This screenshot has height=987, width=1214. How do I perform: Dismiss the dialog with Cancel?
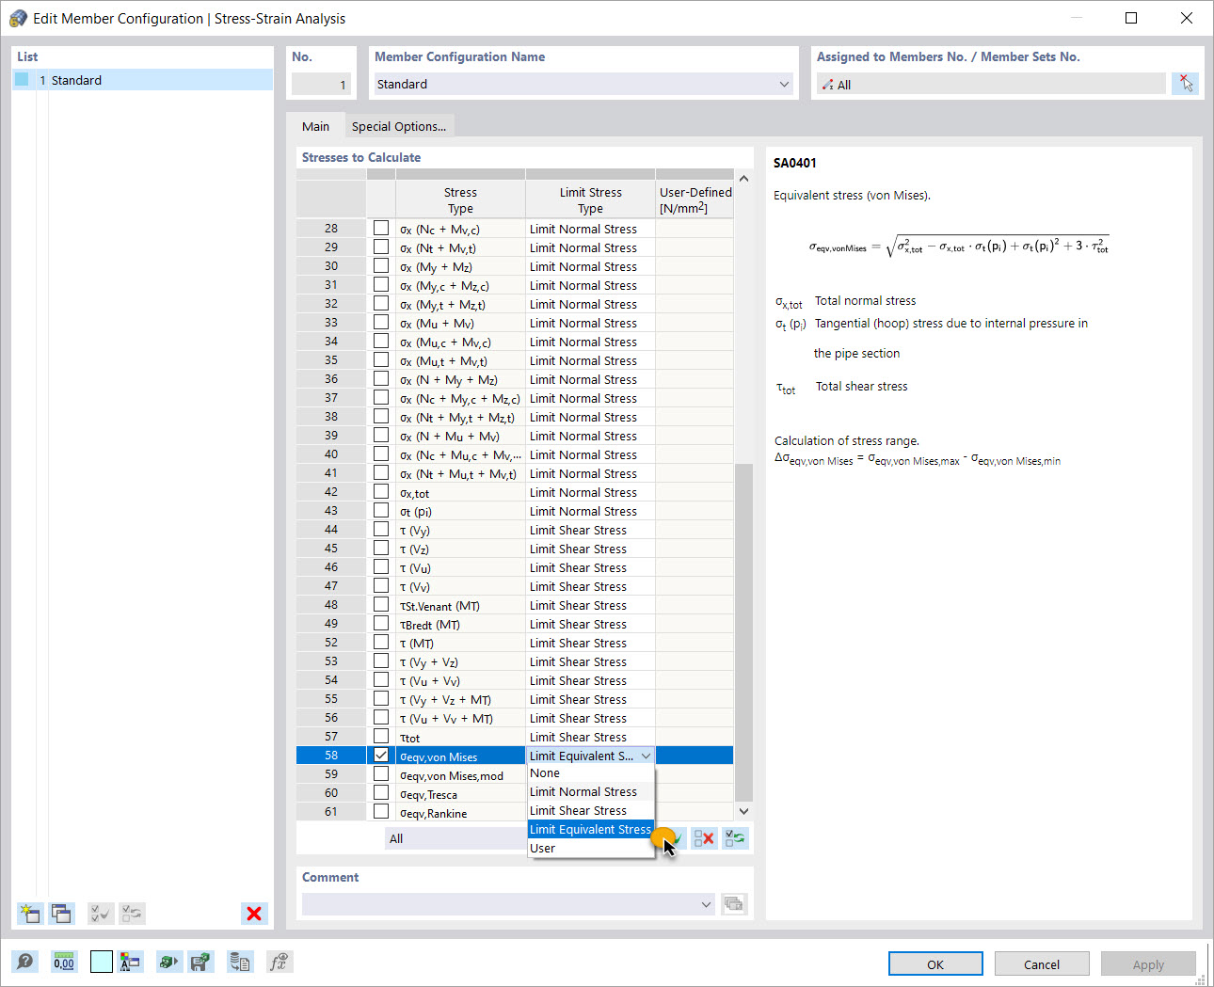[1041, 963]
